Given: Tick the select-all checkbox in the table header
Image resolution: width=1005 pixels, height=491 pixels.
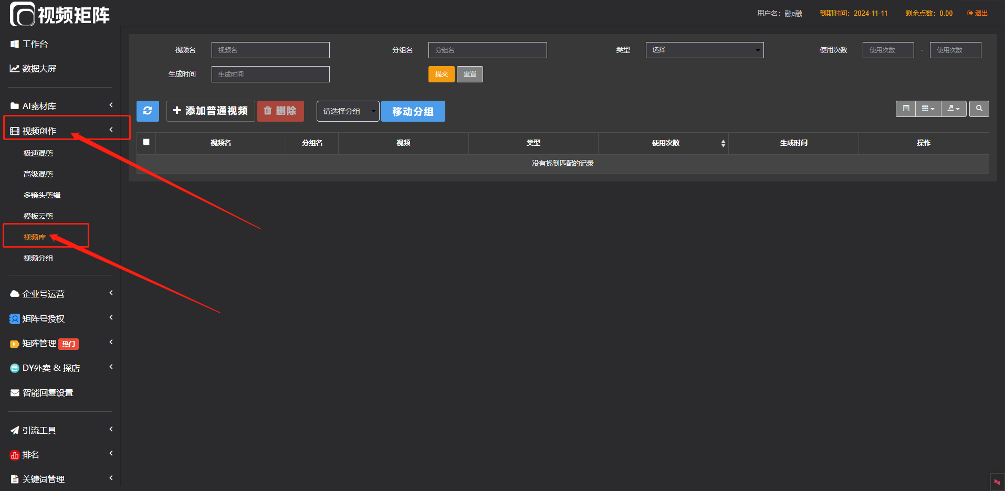Looking at the screenshot, I should [x=146, y=142].
